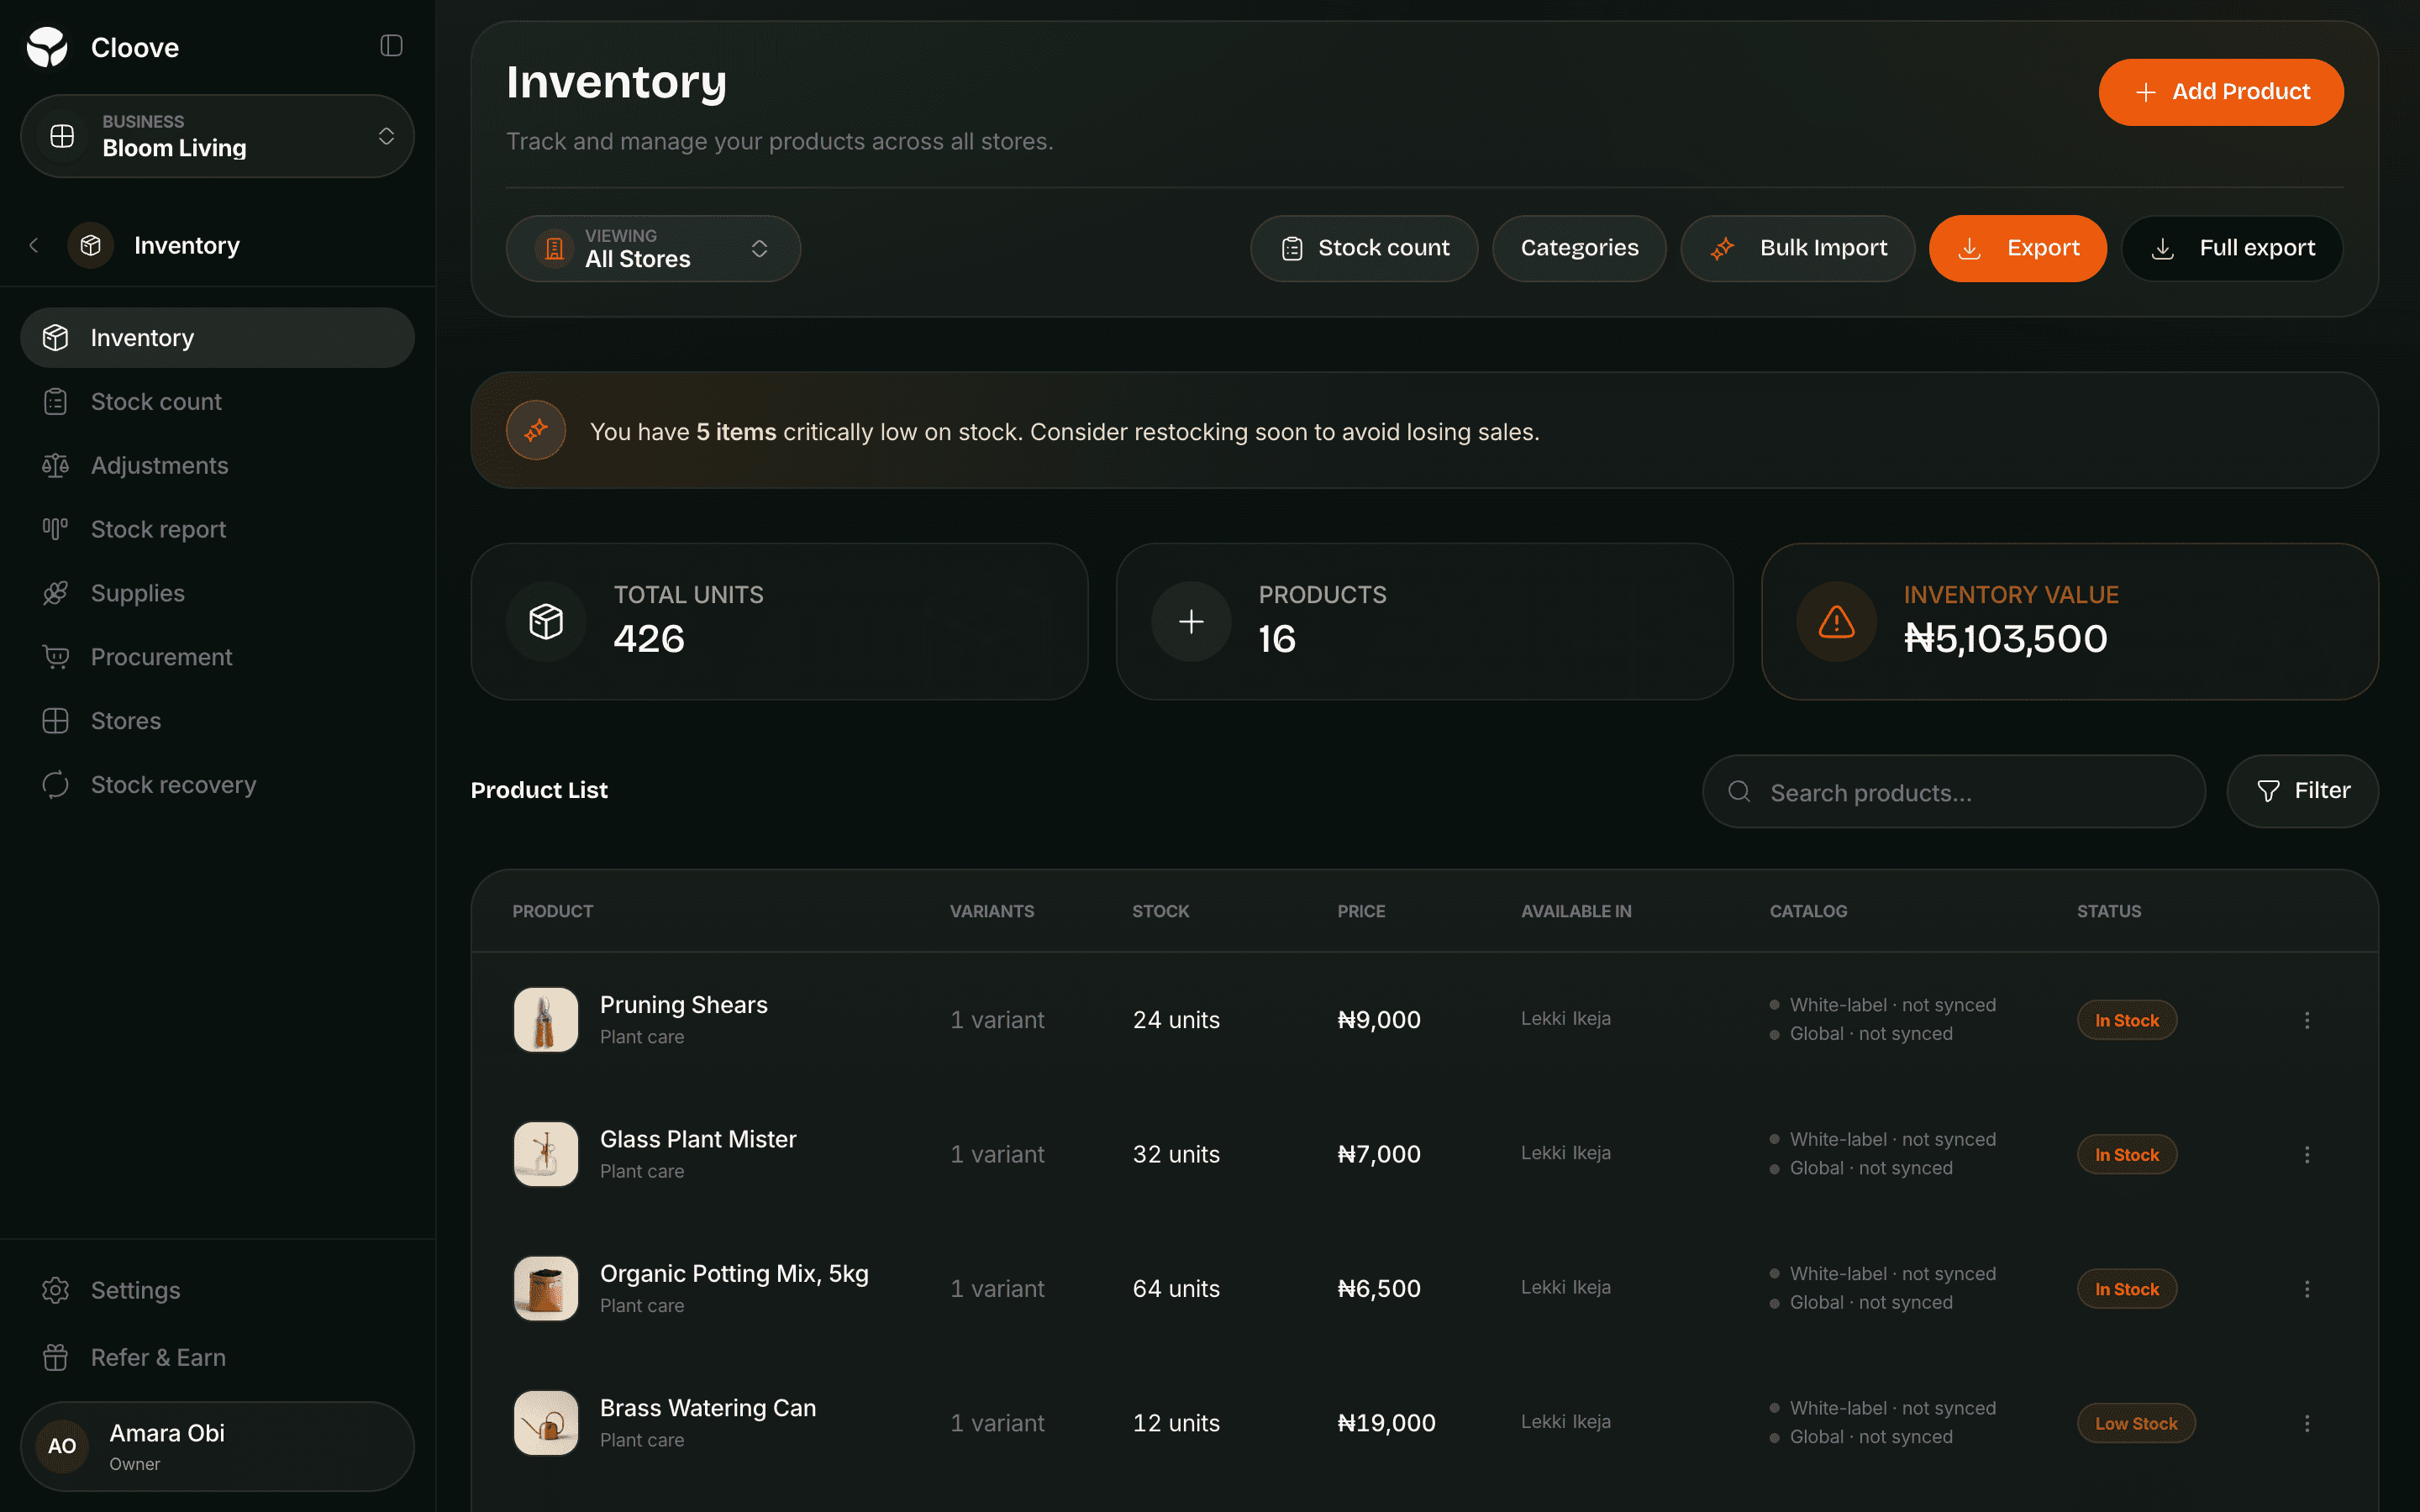This screenshot has width=2420, height=1512.
Task: Open row options for Organic Potting Mix
Action: (2307, 1289)
